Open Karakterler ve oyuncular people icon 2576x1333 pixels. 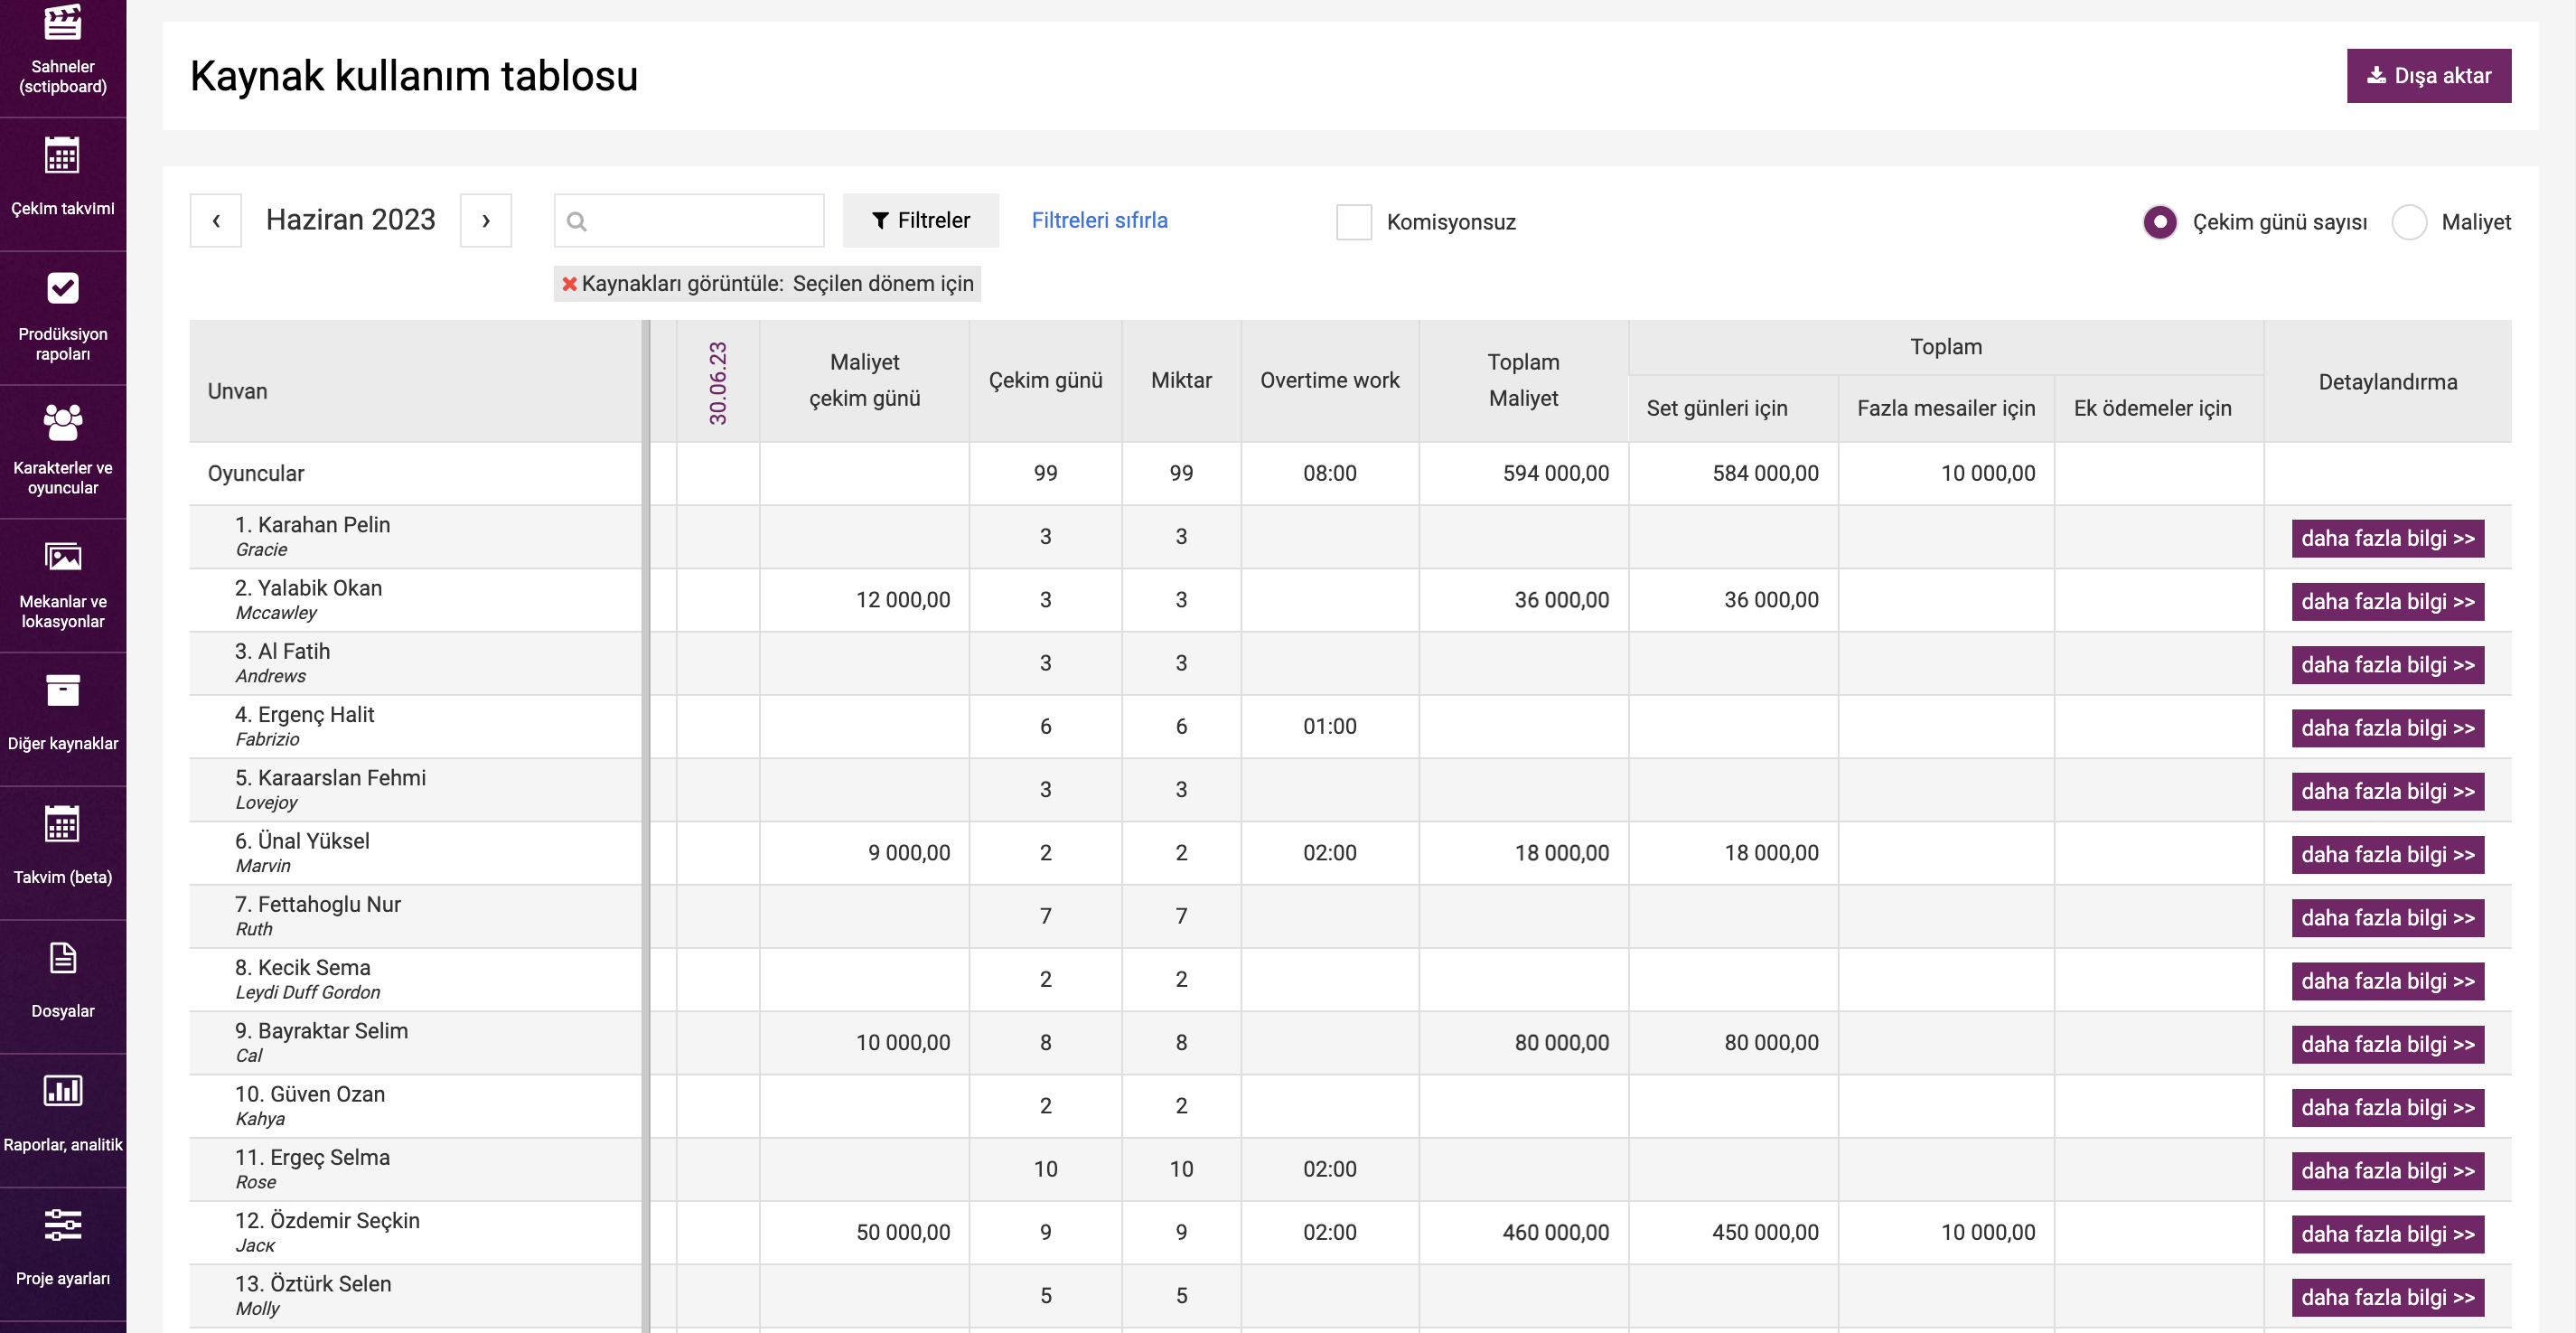coord(62,422)
